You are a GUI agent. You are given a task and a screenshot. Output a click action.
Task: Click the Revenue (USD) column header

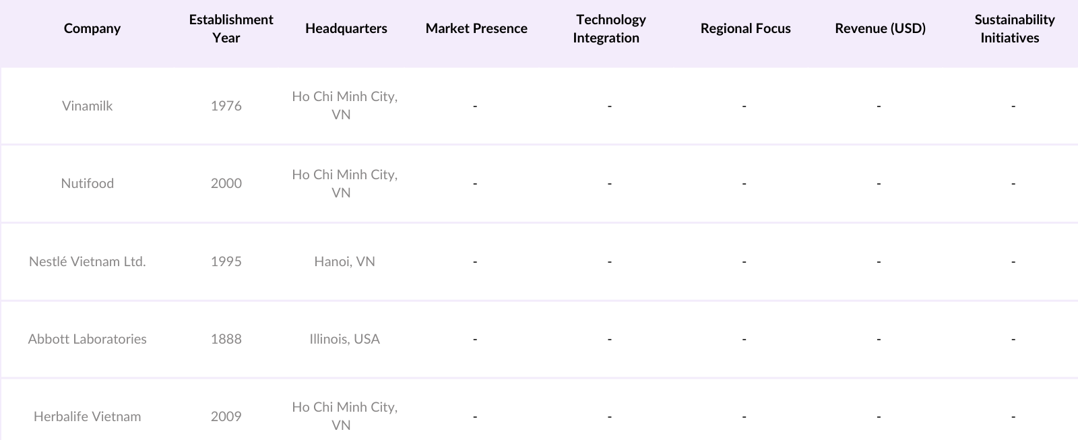pyautogui.click(x=880, y=28)
